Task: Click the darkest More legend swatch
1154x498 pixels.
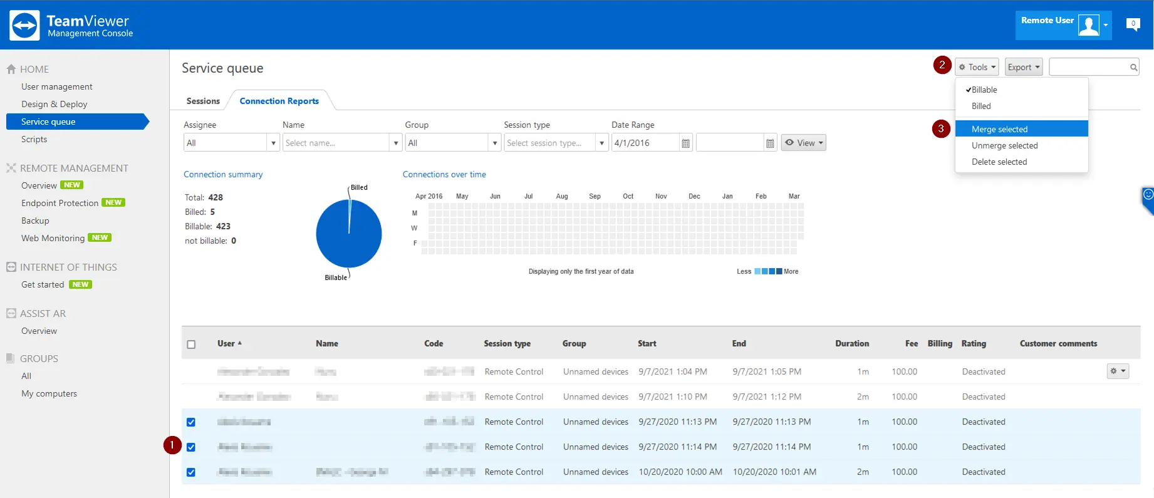Action: pos(779,271)
